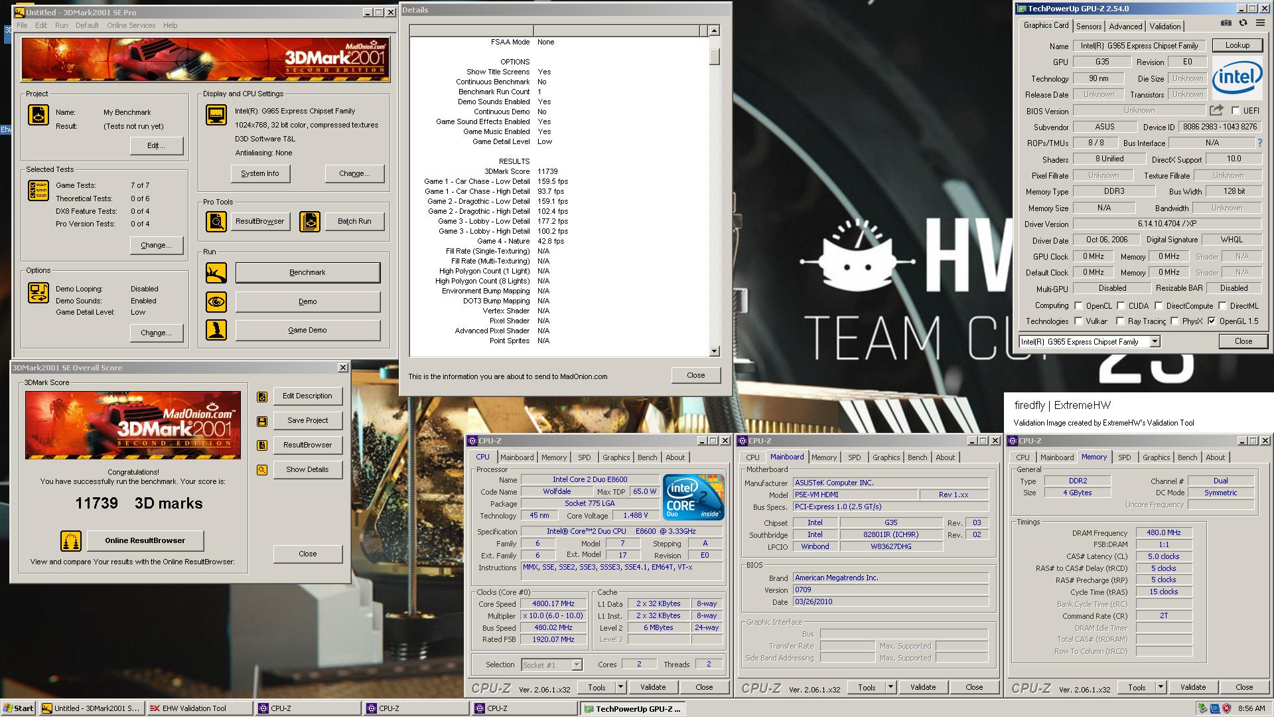Click the Details list scrollbar up arrow
The image size is (1274, 717).
714,31
